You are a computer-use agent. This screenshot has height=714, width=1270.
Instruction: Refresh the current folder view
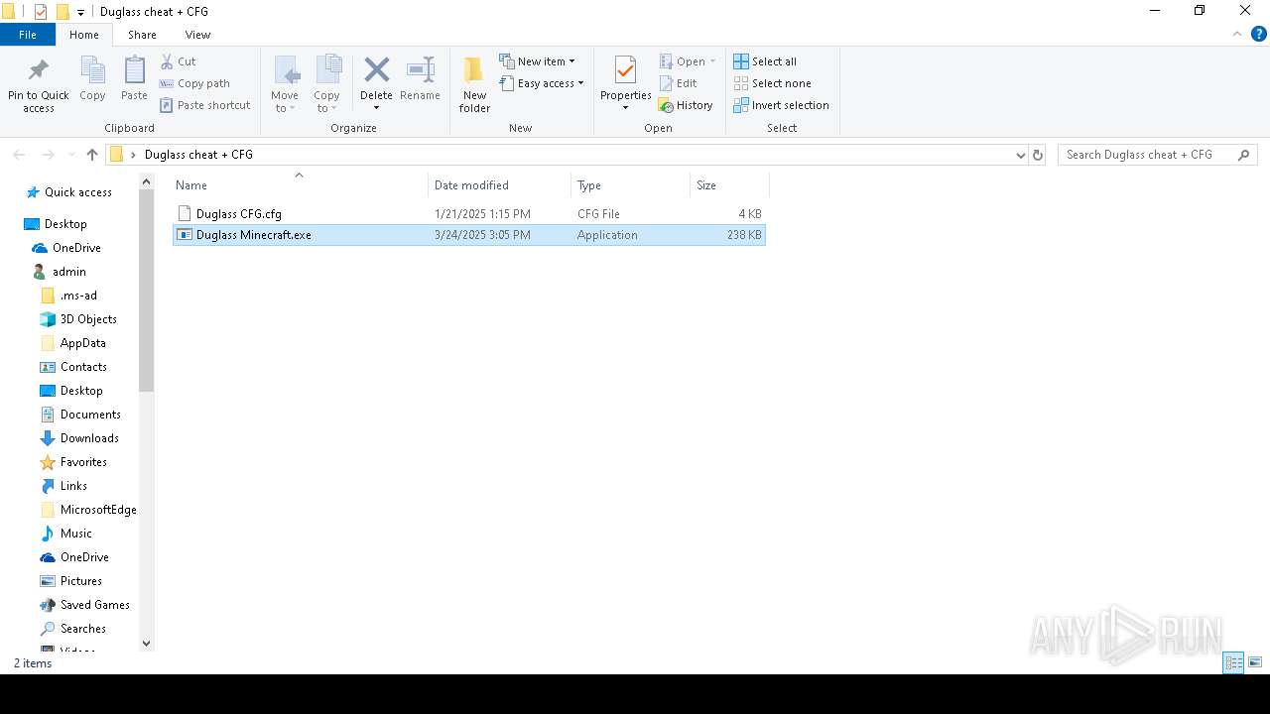1038,155
